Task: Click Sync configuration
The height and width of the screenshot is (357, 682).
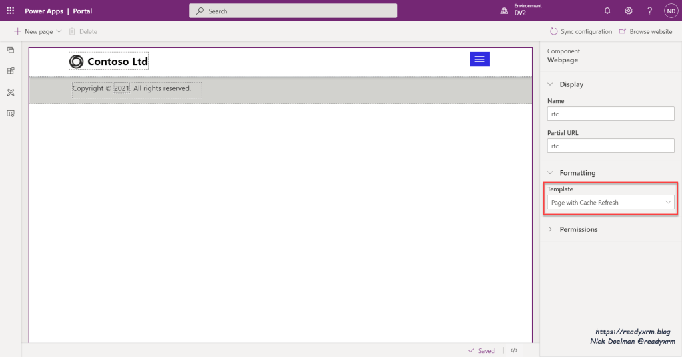Action: tap(581, 31)
